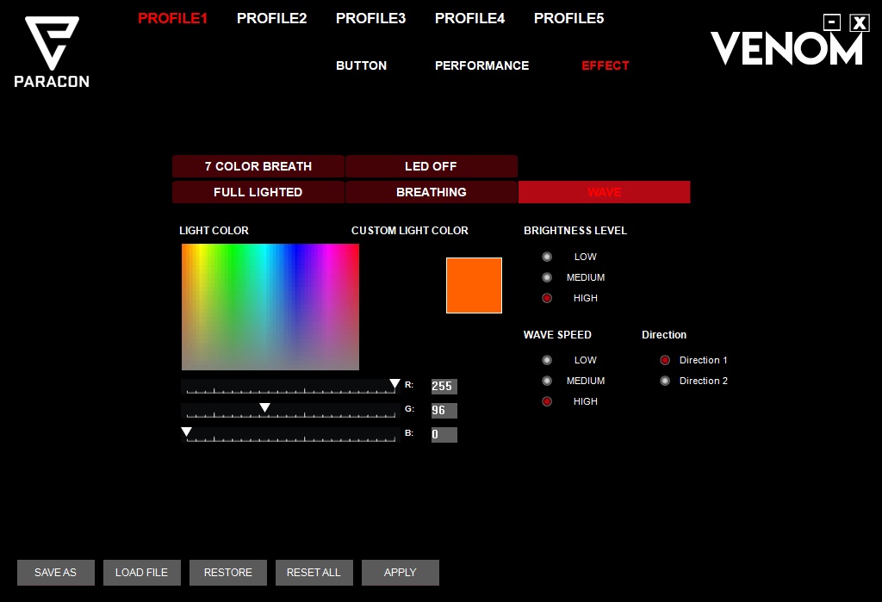Click the Venom logo
Screen dimensions: 882x602
pyautogui.click(x=786, y=48)
